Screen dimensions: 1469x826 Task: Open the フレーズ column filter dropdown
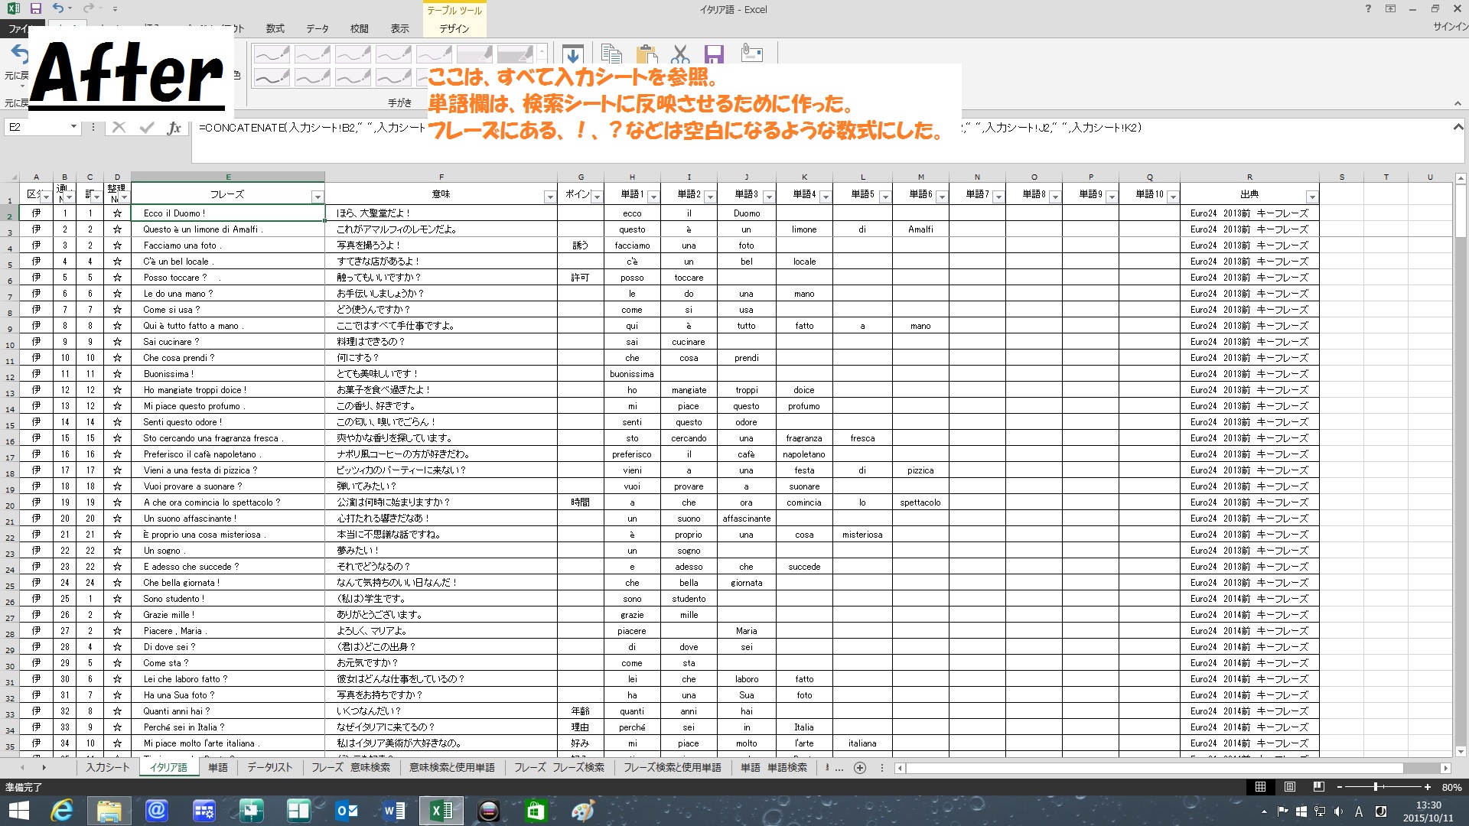(x=317, y=197)
